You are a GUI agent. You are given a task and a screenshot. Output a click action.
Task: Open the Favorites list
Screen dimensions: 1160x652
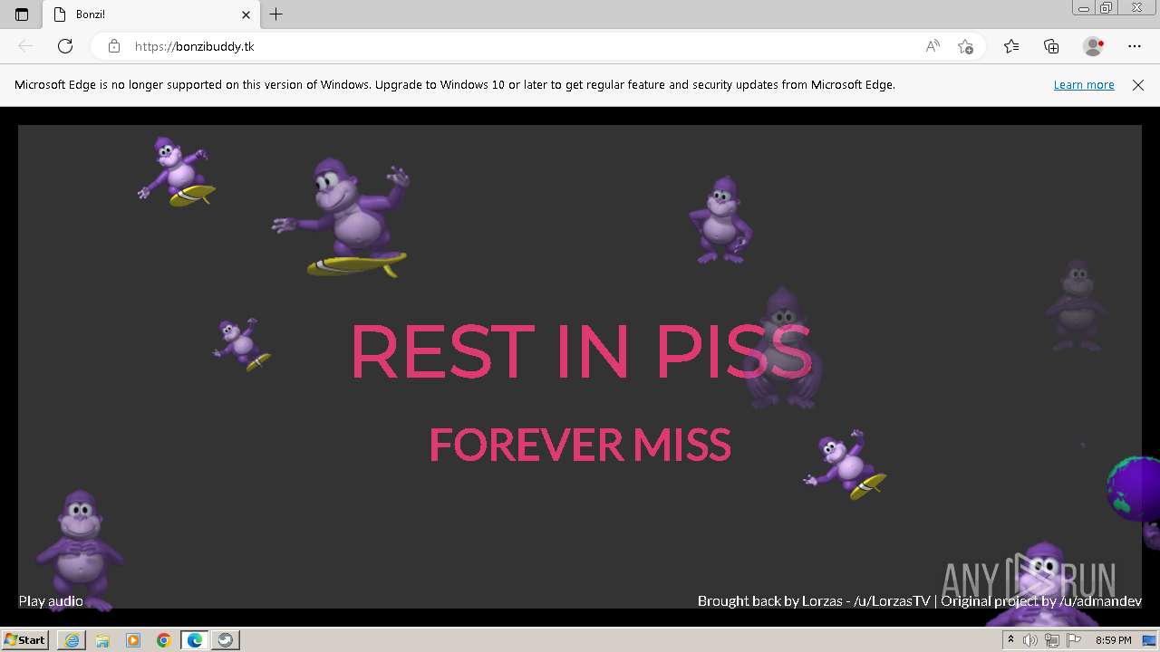click(1011, 46)
